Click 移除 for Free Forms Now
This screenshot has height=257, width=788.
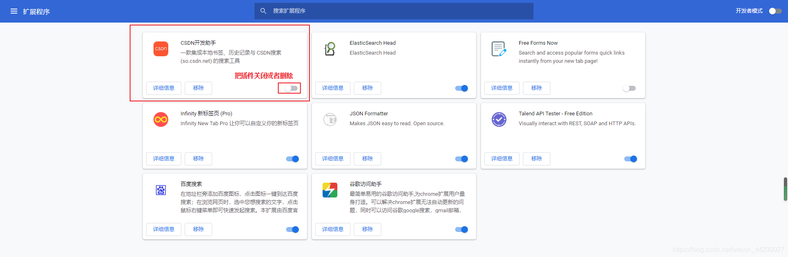(536, 88)
